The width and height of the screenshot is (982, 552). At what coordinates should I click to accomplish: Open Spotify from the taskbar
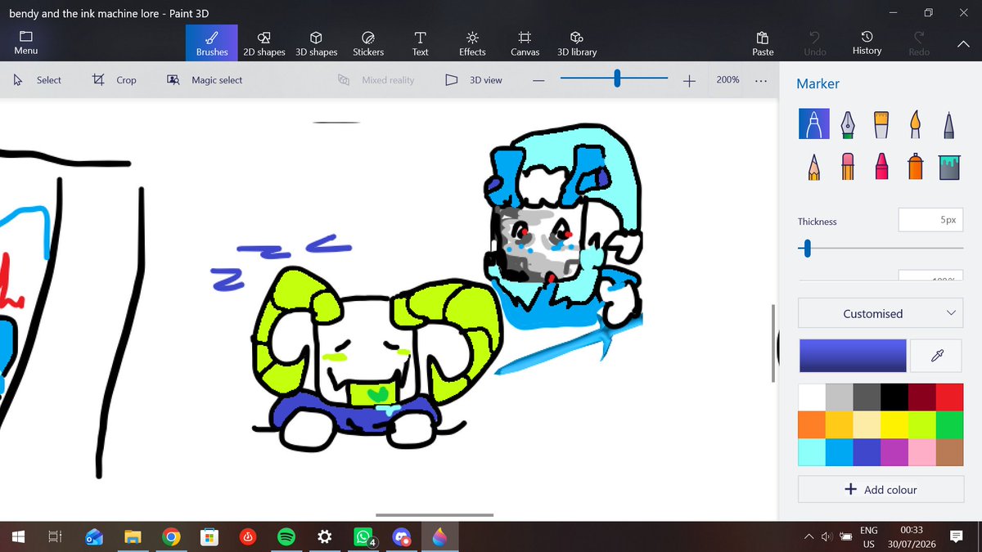286,536
